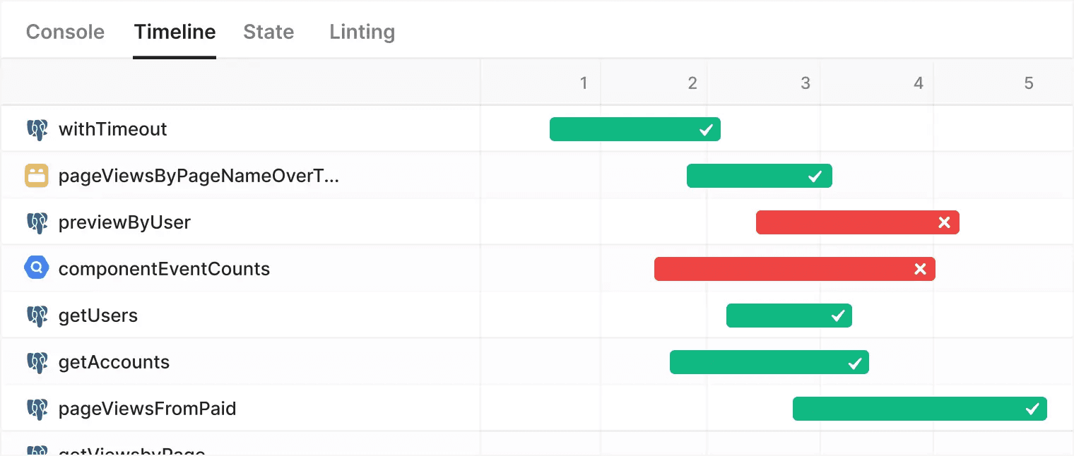The image size is (1074, 456).
Task: Click the BigQuery icon beside componentEventCounts
Action: pyautogui.click(x=37, y=268)
